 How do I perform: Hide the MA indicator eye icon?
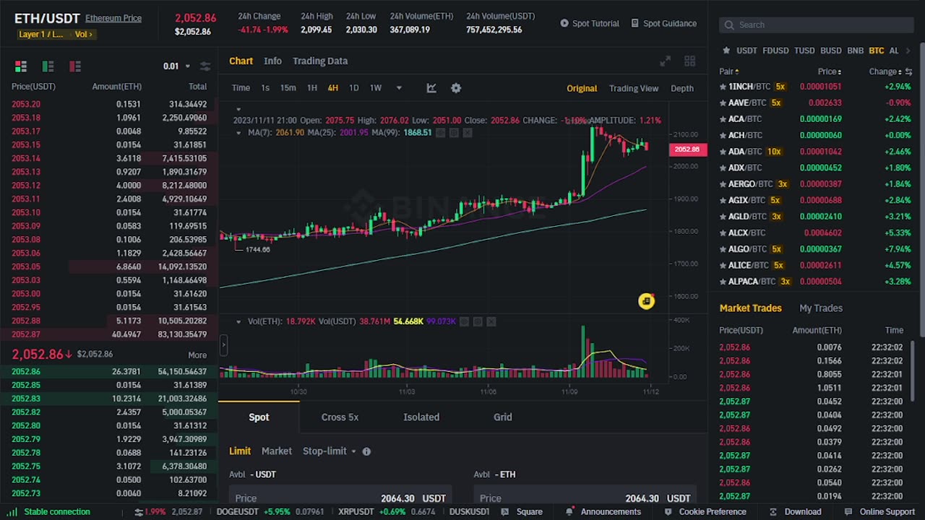click(x=440, y=133)
